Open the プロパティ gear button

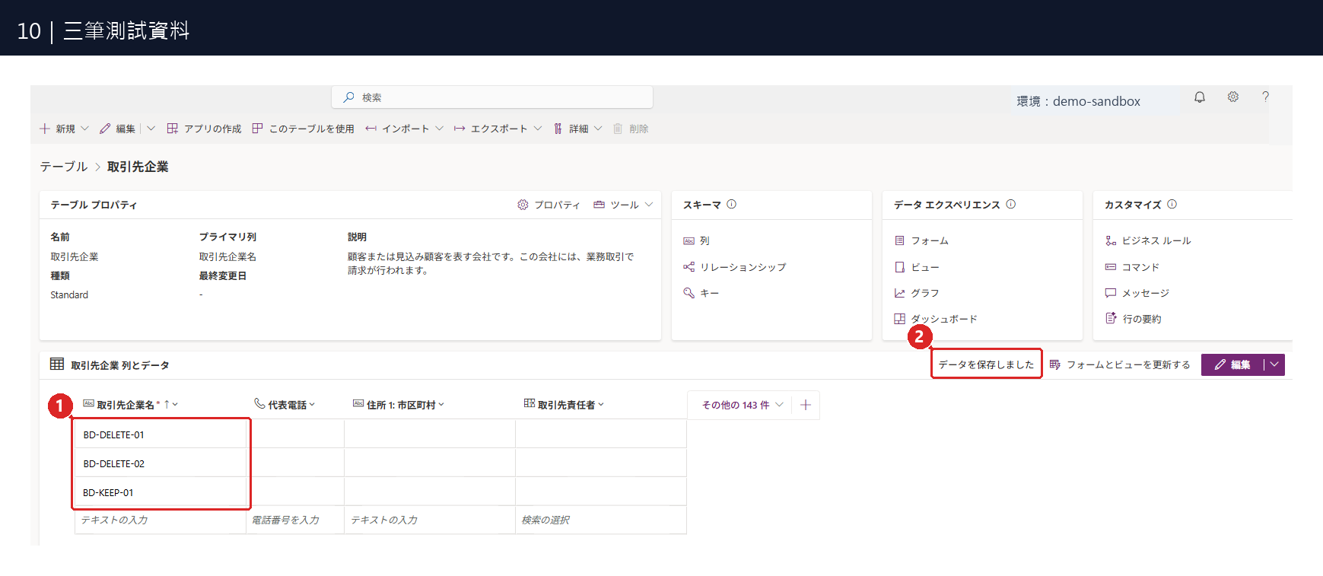(x=549, y=205)
